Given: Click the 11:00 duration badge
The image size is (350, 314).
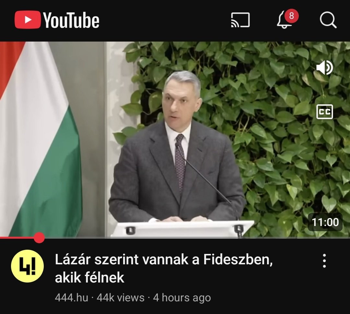Looking at the screenshot, I should point(325,222).
